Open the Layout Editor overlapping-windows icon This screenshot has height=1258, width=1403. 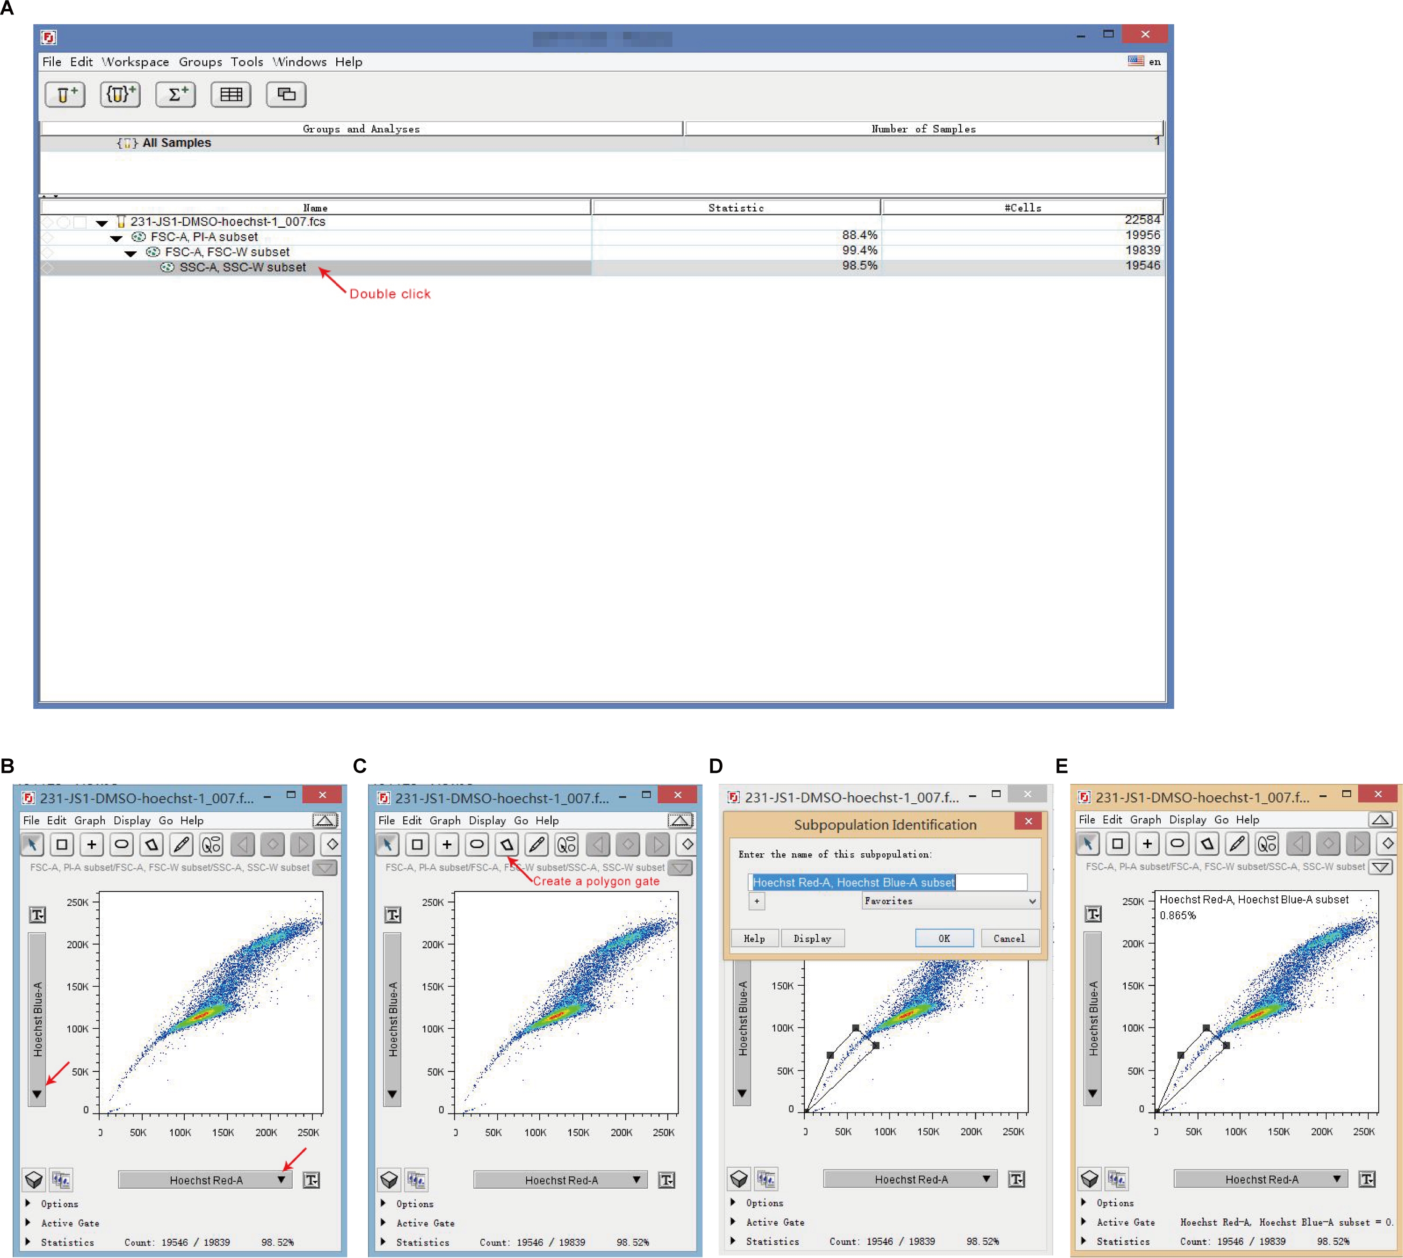point(286,94)
